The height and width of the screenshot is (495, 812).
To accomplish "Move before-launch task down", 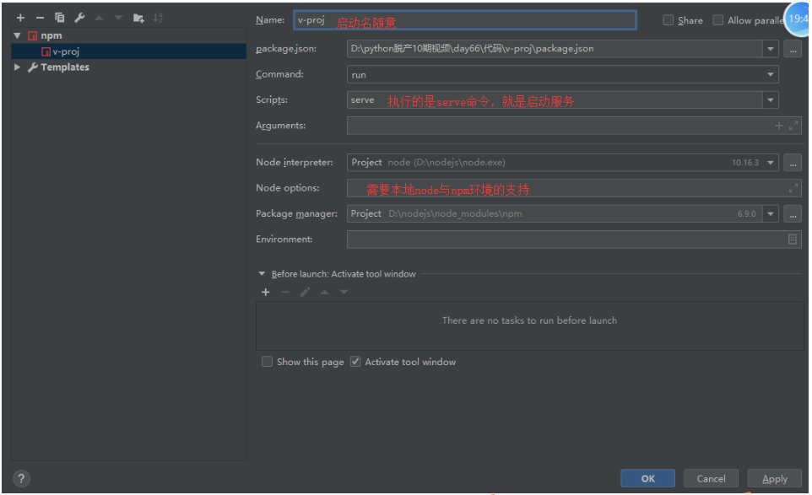I will click(344, 293).
